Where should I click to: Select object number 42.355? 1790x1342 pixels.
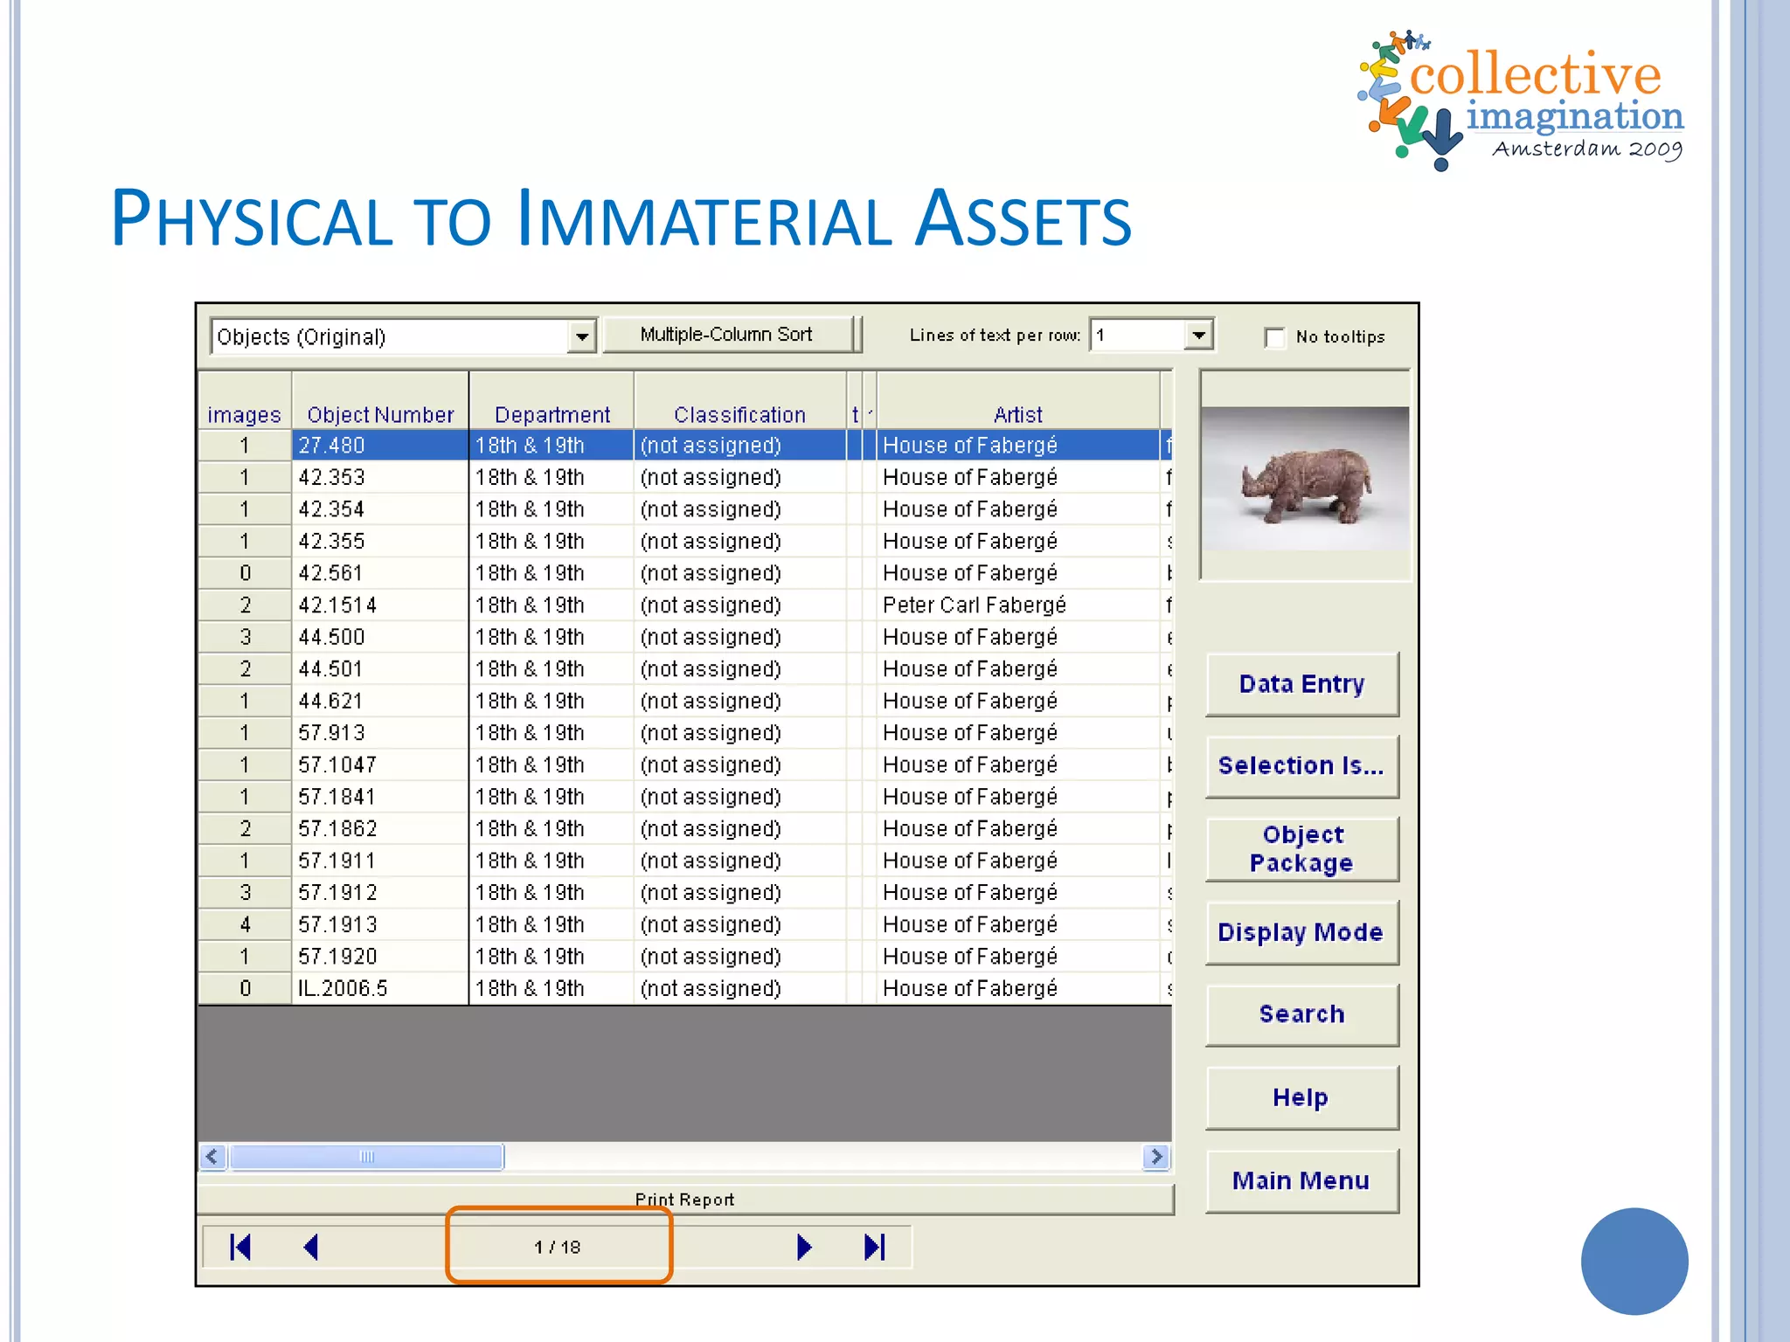click(x=380, y=541)
